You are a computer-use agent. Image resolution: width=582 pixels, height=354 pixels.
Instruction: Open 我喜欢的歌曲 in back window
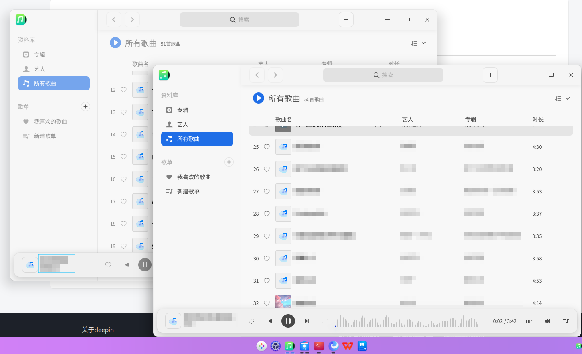point(54,122)
